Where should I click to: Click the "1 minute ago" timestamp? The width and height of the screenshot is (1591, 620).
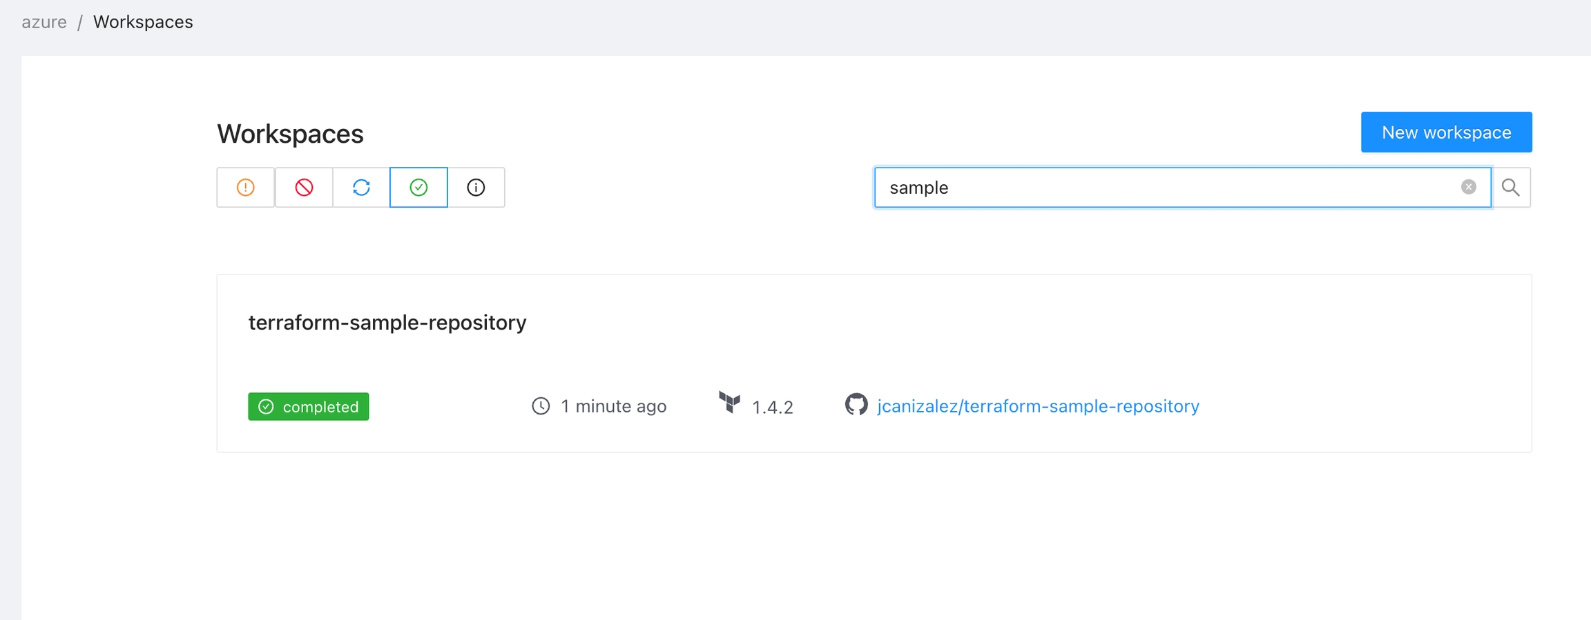tap(613, 406)
